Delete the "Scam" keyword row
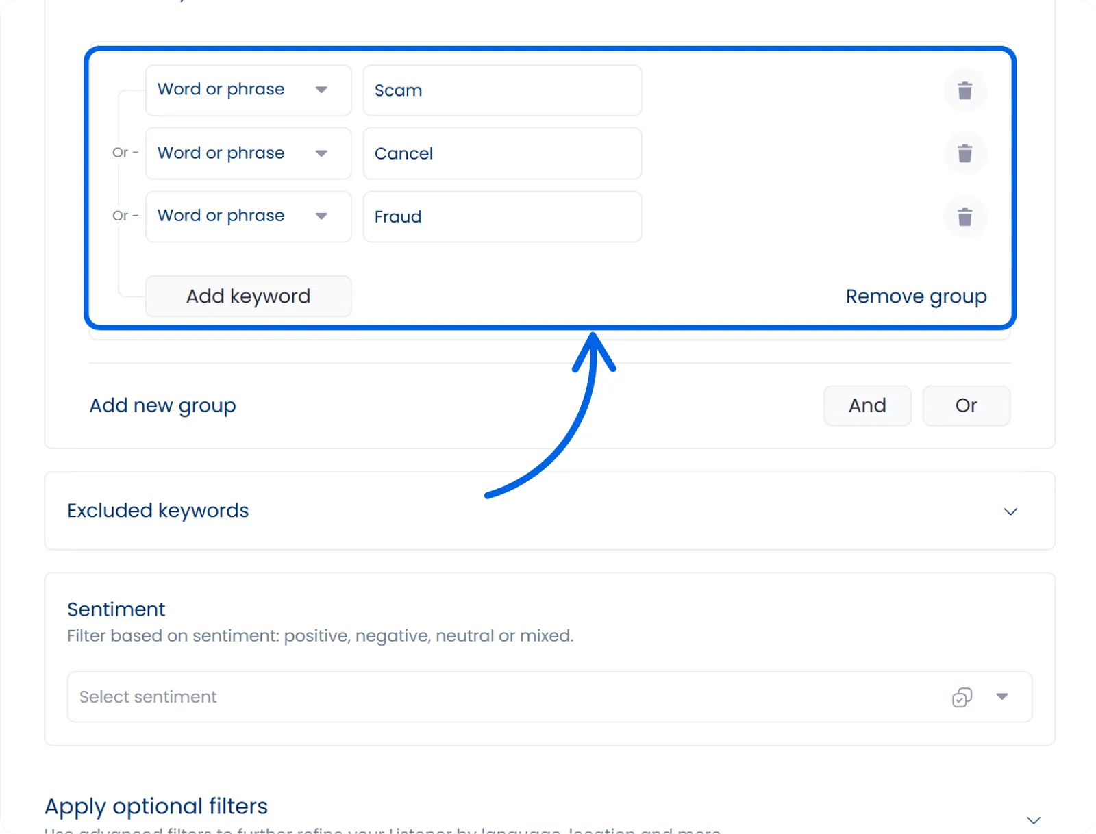1096x834 pixels. click(965, 90)
